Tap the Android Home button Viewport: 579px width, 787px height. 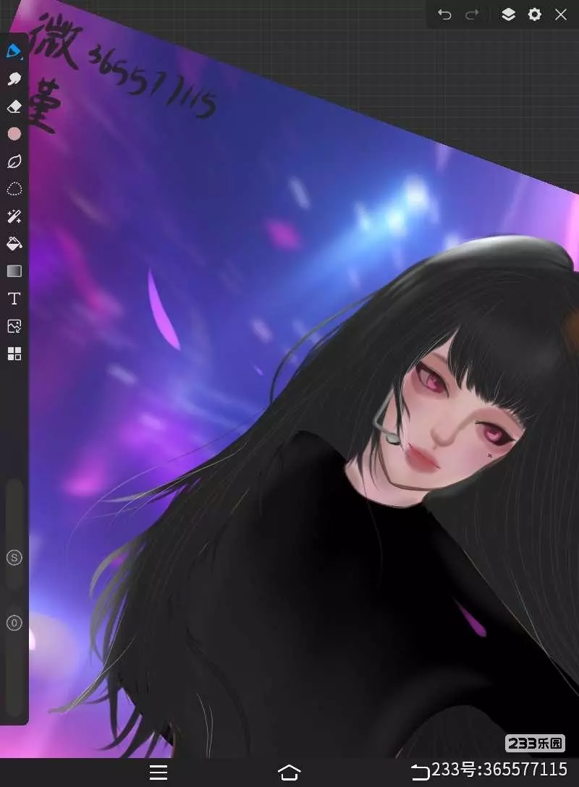(x=289, y=772)
